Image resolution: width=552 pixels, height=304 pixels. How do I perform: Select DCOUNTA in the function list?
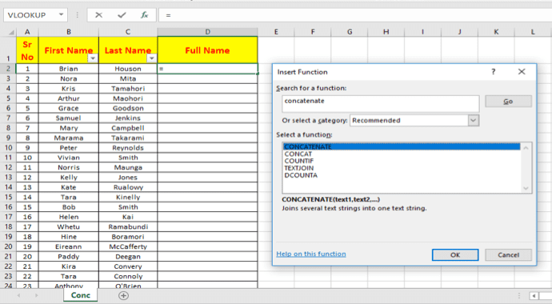402,175
